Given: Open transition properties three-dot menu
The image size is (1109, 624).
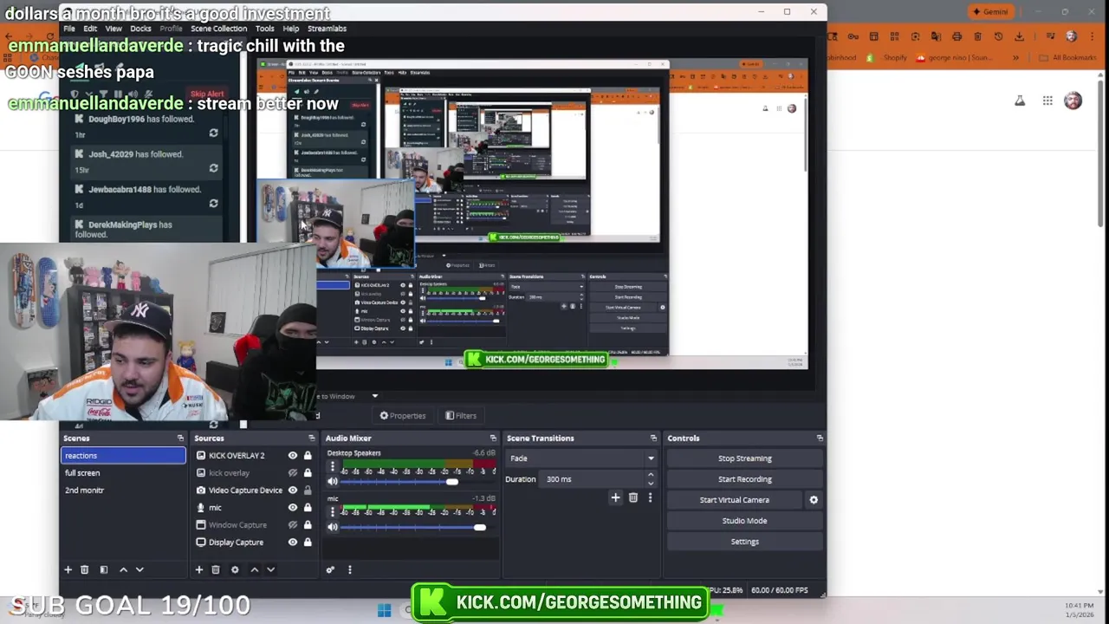Looking at the screenshot, I should (x=650, y=497).
